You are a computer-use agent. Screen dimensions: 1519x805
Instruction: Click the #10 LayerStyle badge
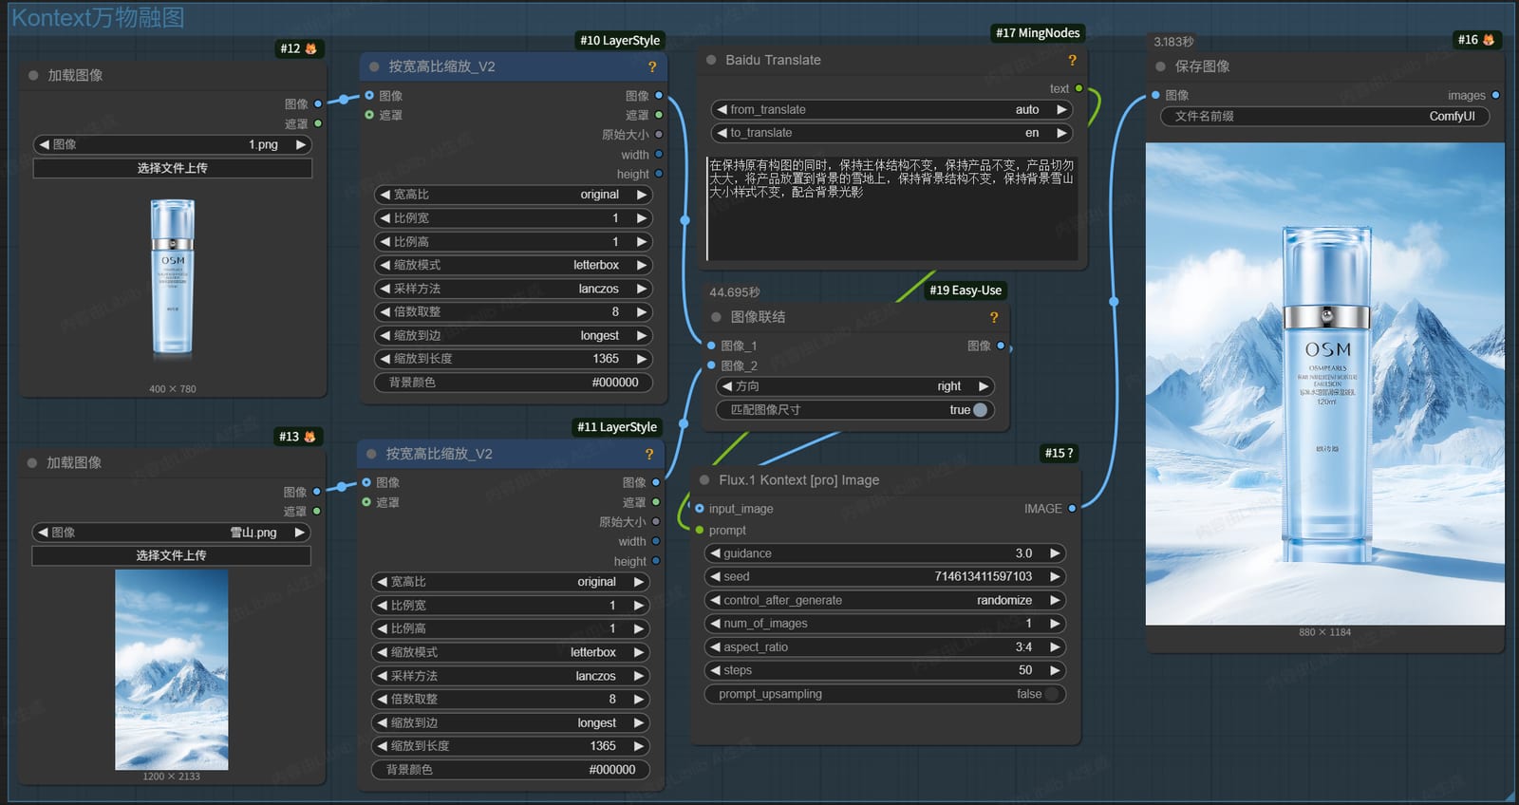(x=620, y=40)
